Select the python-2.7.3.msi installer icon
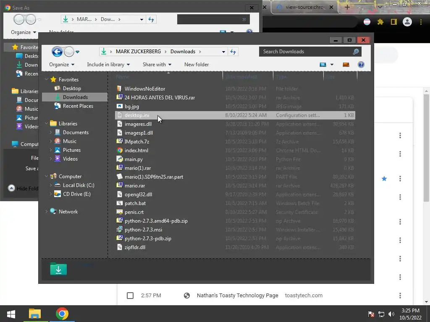The height and width of the screenshot is (322, 430). 119,229
